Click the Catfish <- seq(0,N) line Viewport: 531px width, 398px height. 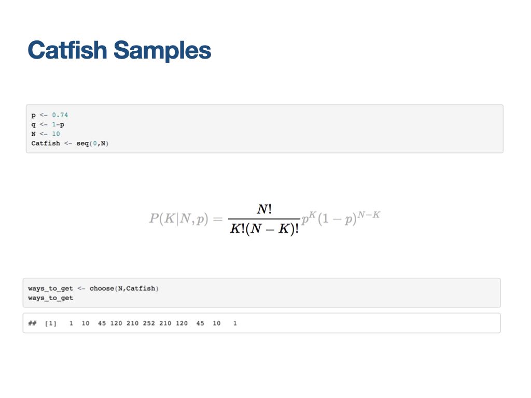tap(70, 144)
